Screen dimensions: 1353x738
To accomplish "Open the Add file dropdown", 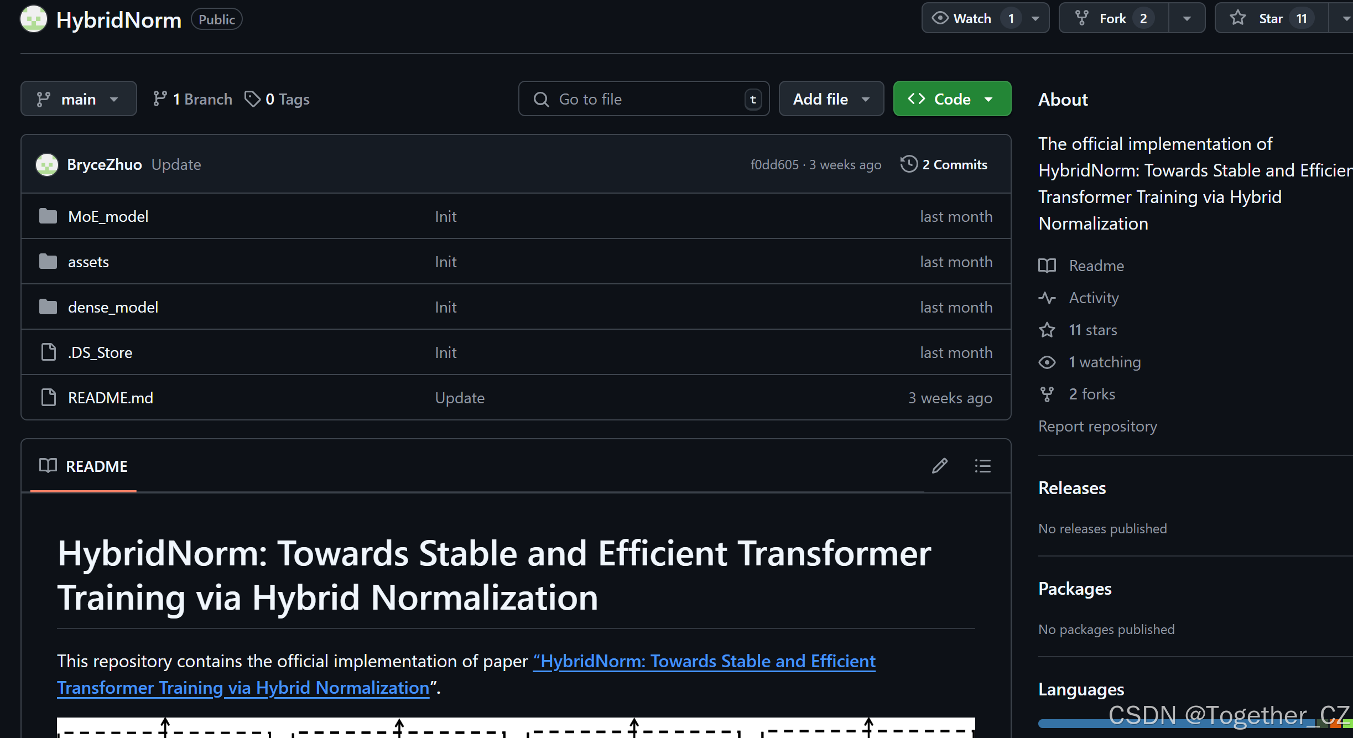I will (831, 99).
